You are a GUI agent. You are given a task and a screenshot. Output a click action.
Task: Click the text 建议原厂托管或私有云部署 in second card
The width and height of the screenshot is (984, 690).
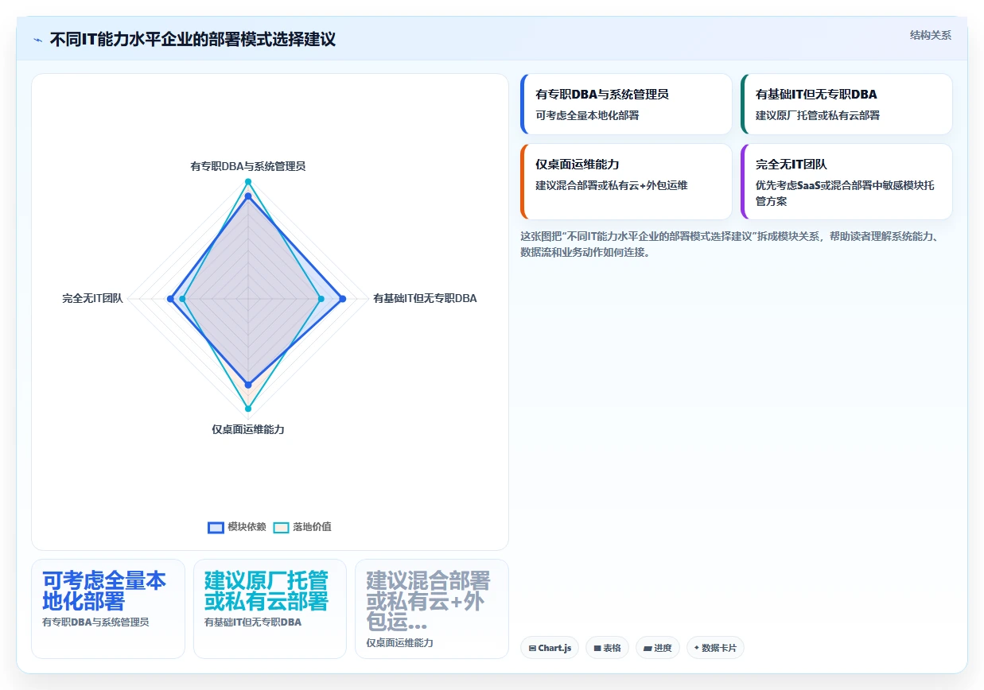(818, 115)
